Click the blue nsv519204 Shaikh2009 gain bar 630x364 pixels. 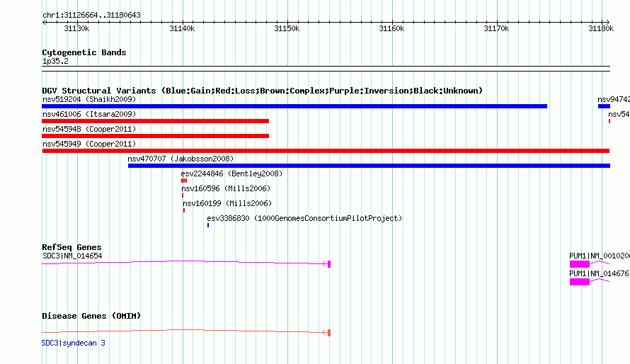(294, 106)
